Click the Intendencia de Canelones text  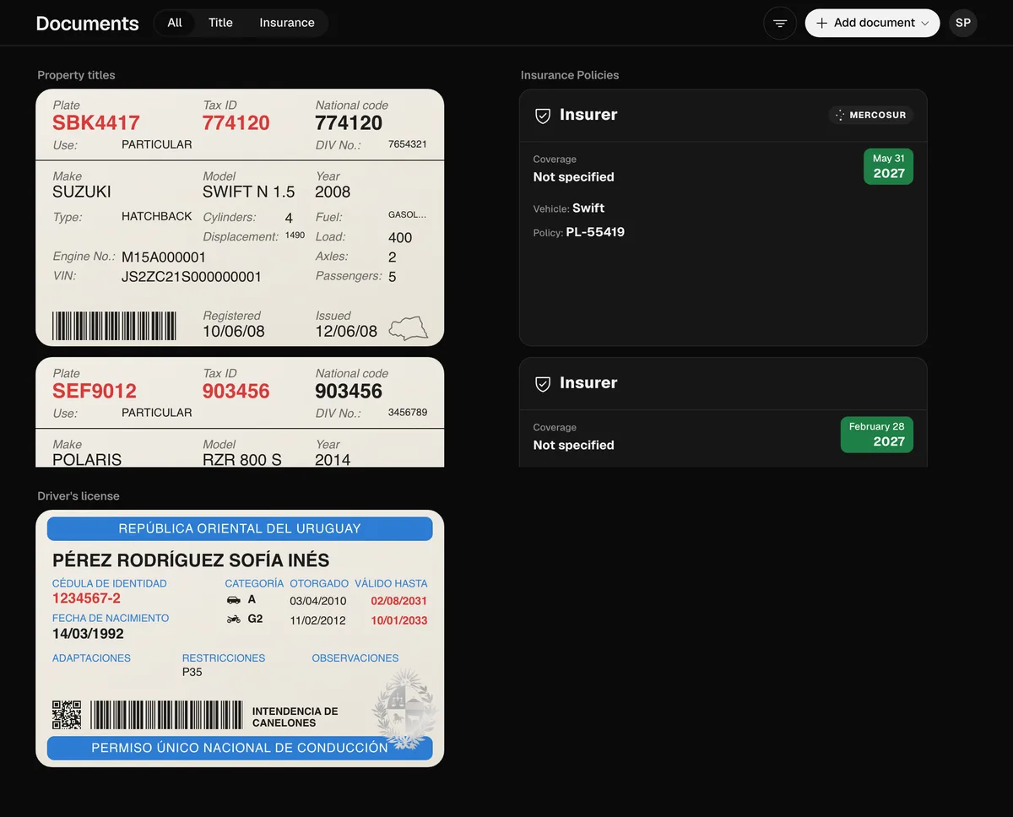point(295,717)
